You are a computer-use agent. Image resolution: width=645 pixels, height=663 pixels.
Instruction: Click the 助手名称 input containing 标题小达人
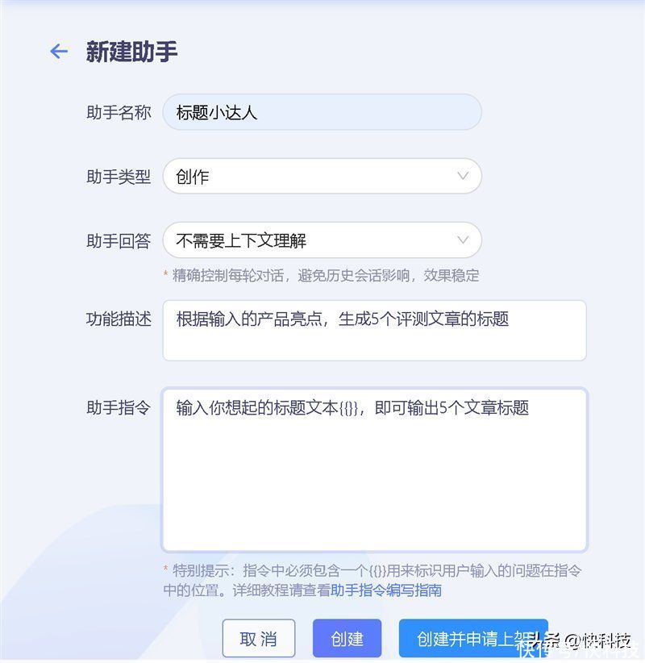click(322, 112)
